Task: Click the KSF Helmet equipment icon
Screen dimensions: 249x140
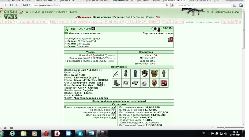Action: [x=145, y=73]
